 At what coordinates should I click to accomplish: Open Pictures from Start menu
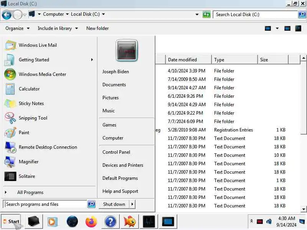point(111,98)
